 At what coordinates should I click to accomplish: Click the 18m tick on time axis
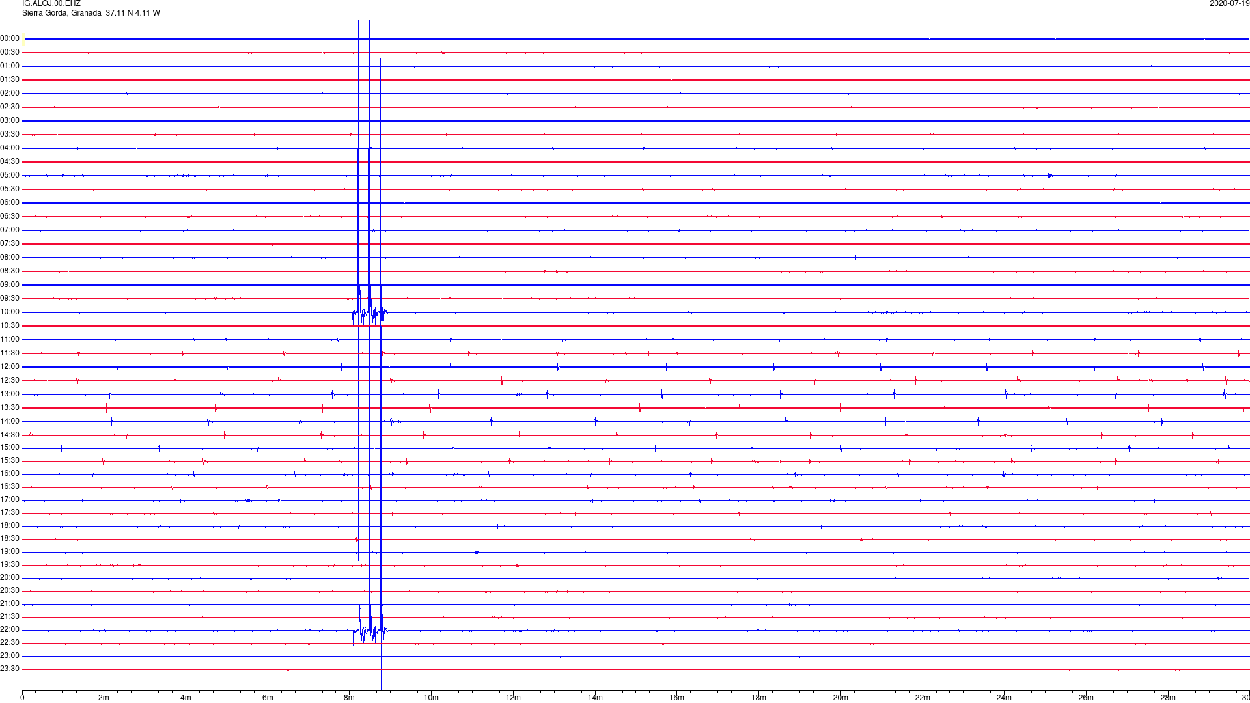tap(758, 698)
